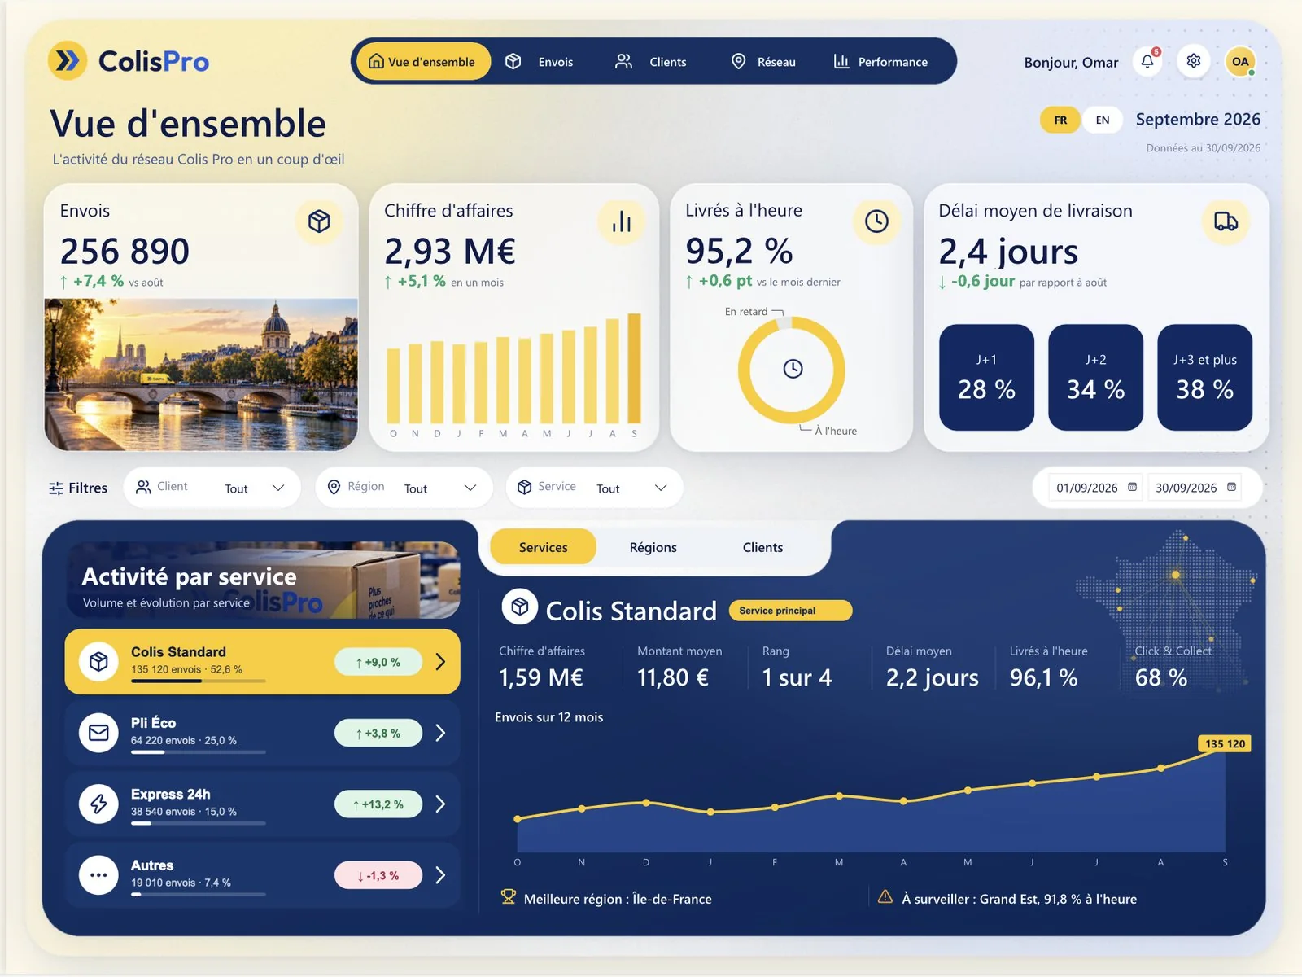Click trophy icon near Meilleure région

[x=509, y=897]
